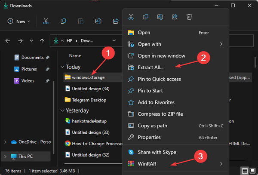Go forward with the right arrow

click(x=20, y=40)
